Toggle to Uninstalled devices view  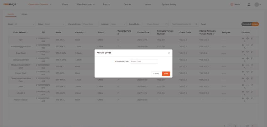(x=246, y=24)
